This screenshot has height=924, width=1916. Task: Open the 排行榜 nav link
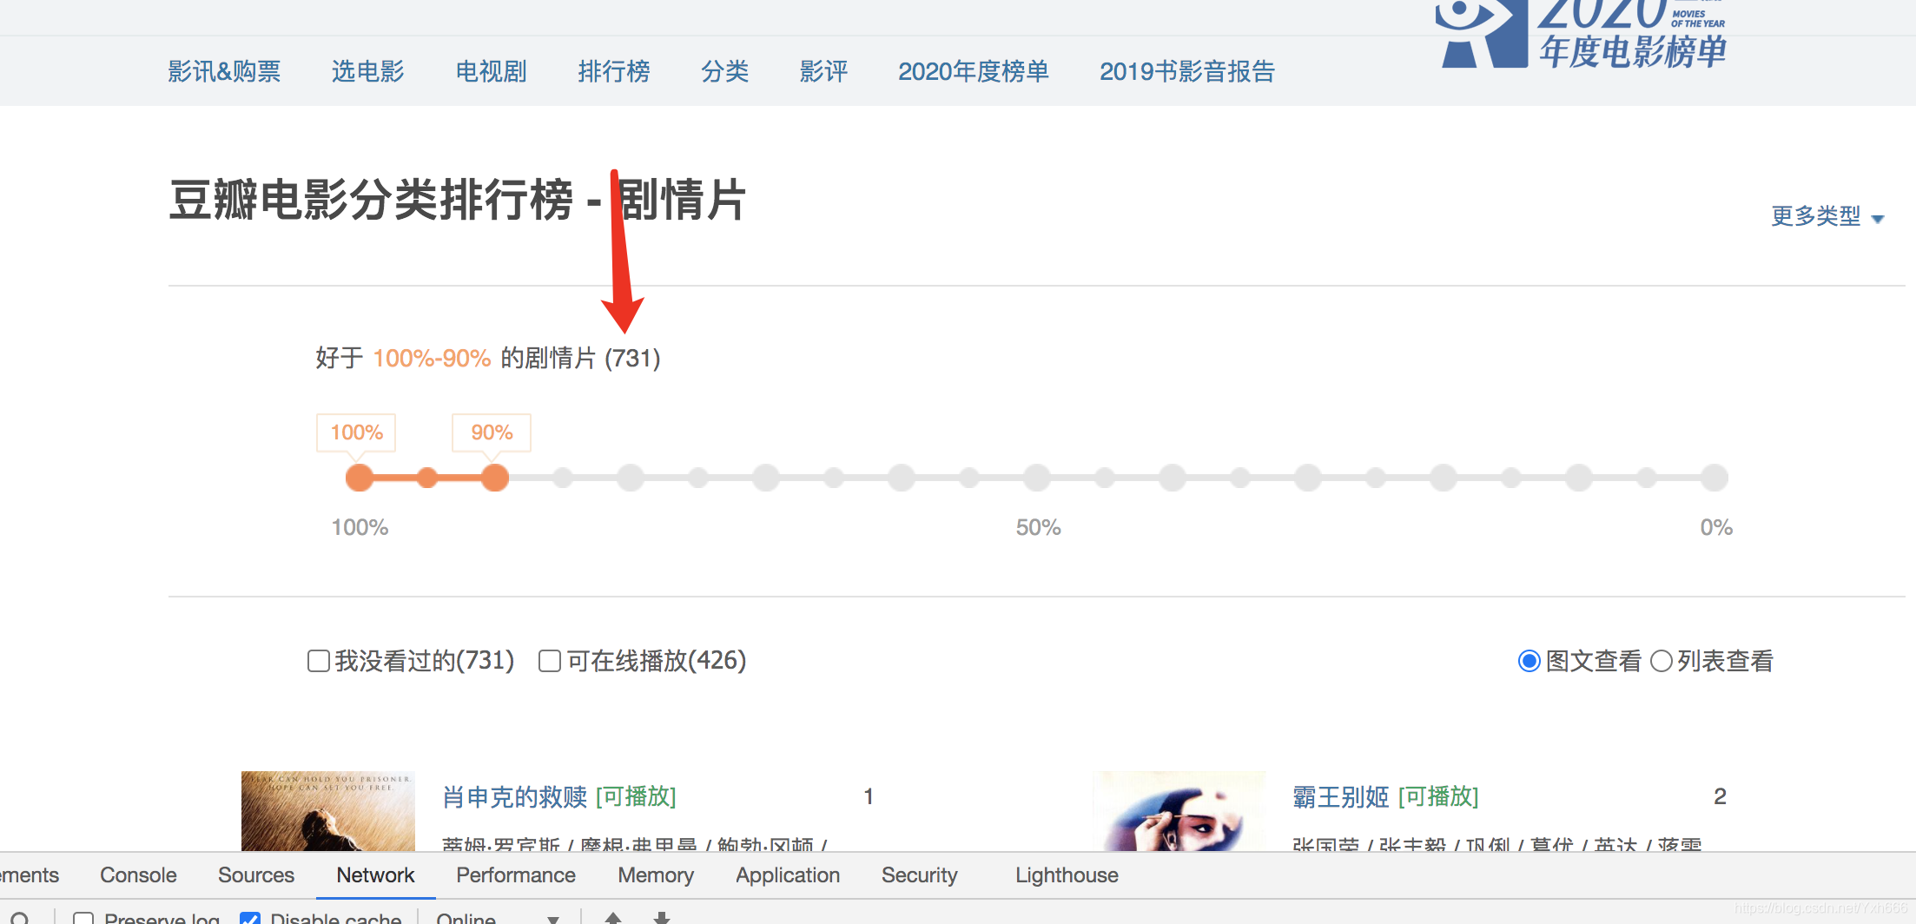614,71
